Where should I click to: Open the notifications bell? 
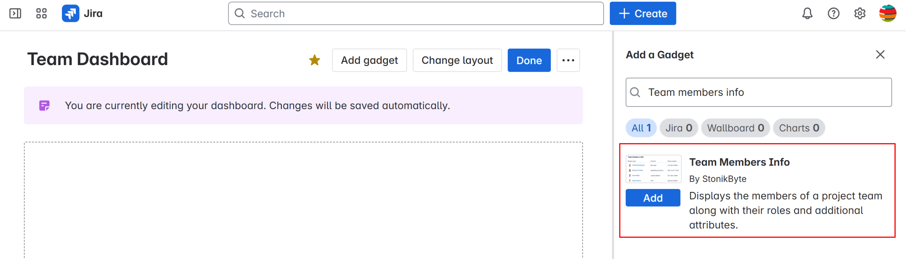[807, 13]
